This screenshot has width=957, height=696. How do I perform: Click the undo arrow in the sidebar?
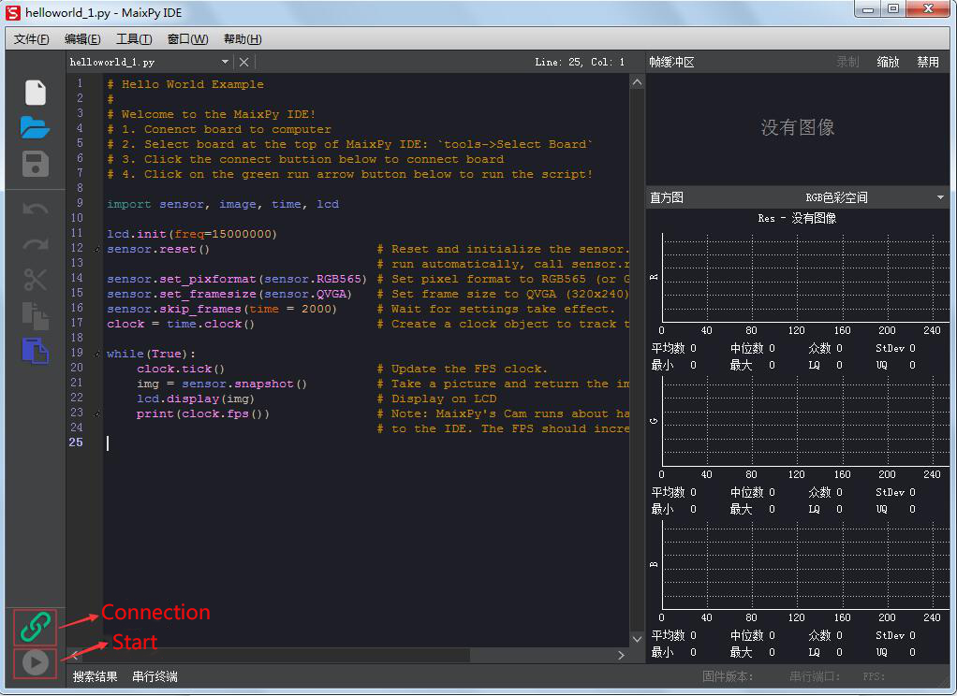36,210
